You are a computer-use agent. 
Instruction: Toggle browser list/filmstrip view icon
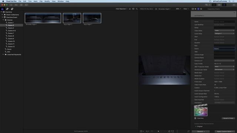tap(130, 9)
